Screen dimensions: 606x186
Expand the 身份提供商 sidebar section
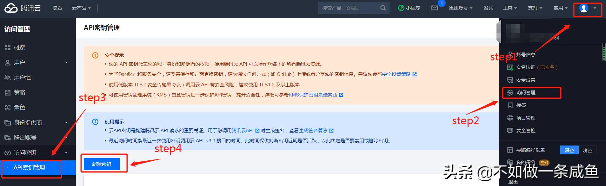click(66, 123)
